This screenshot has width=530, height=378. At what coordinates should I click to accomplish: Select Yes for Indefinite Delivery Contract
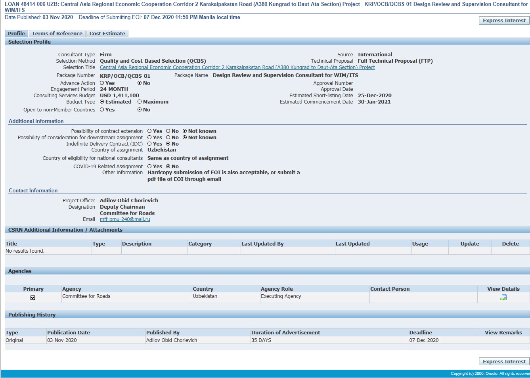click(x=149, y=144)
